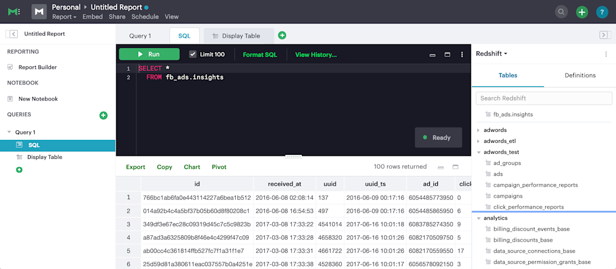
Task: Open Report Builder
Action: tap(38, 67)
